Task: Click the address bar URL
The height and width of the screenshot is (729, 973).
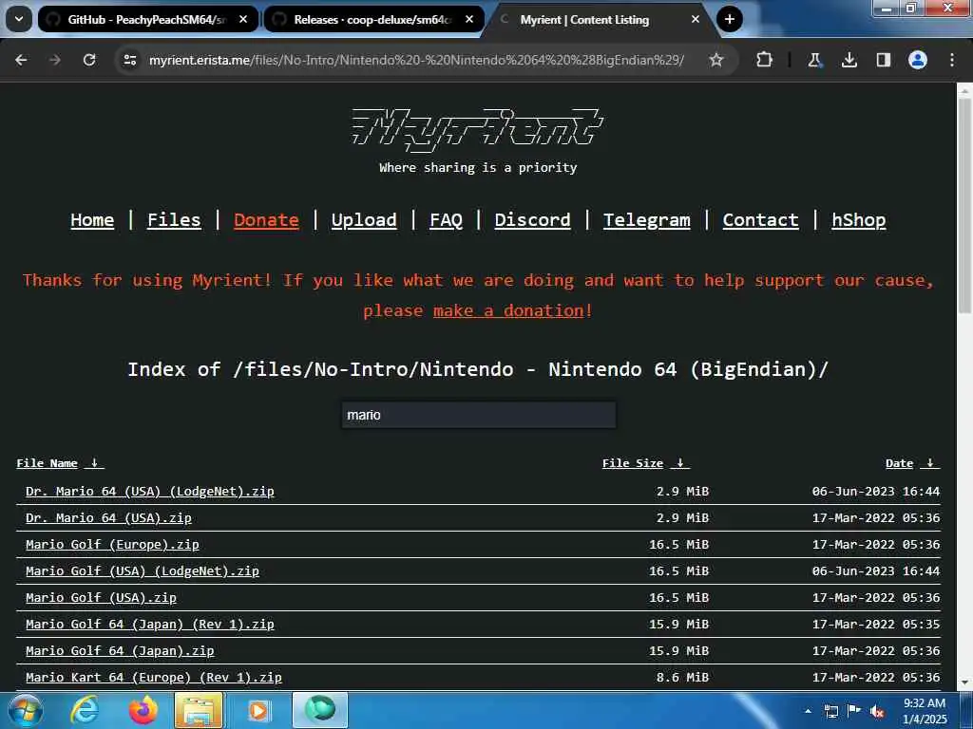Action: pos(416,60)
